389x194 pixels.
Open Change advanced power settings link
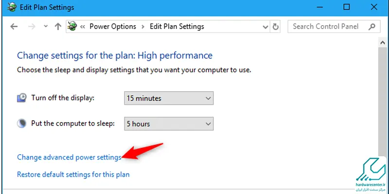pos(69,157)
